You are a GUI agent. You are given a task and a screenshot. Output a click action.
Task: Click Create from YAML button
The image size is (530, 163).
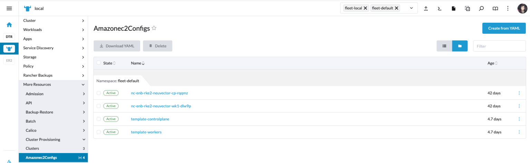click(504, 28)
